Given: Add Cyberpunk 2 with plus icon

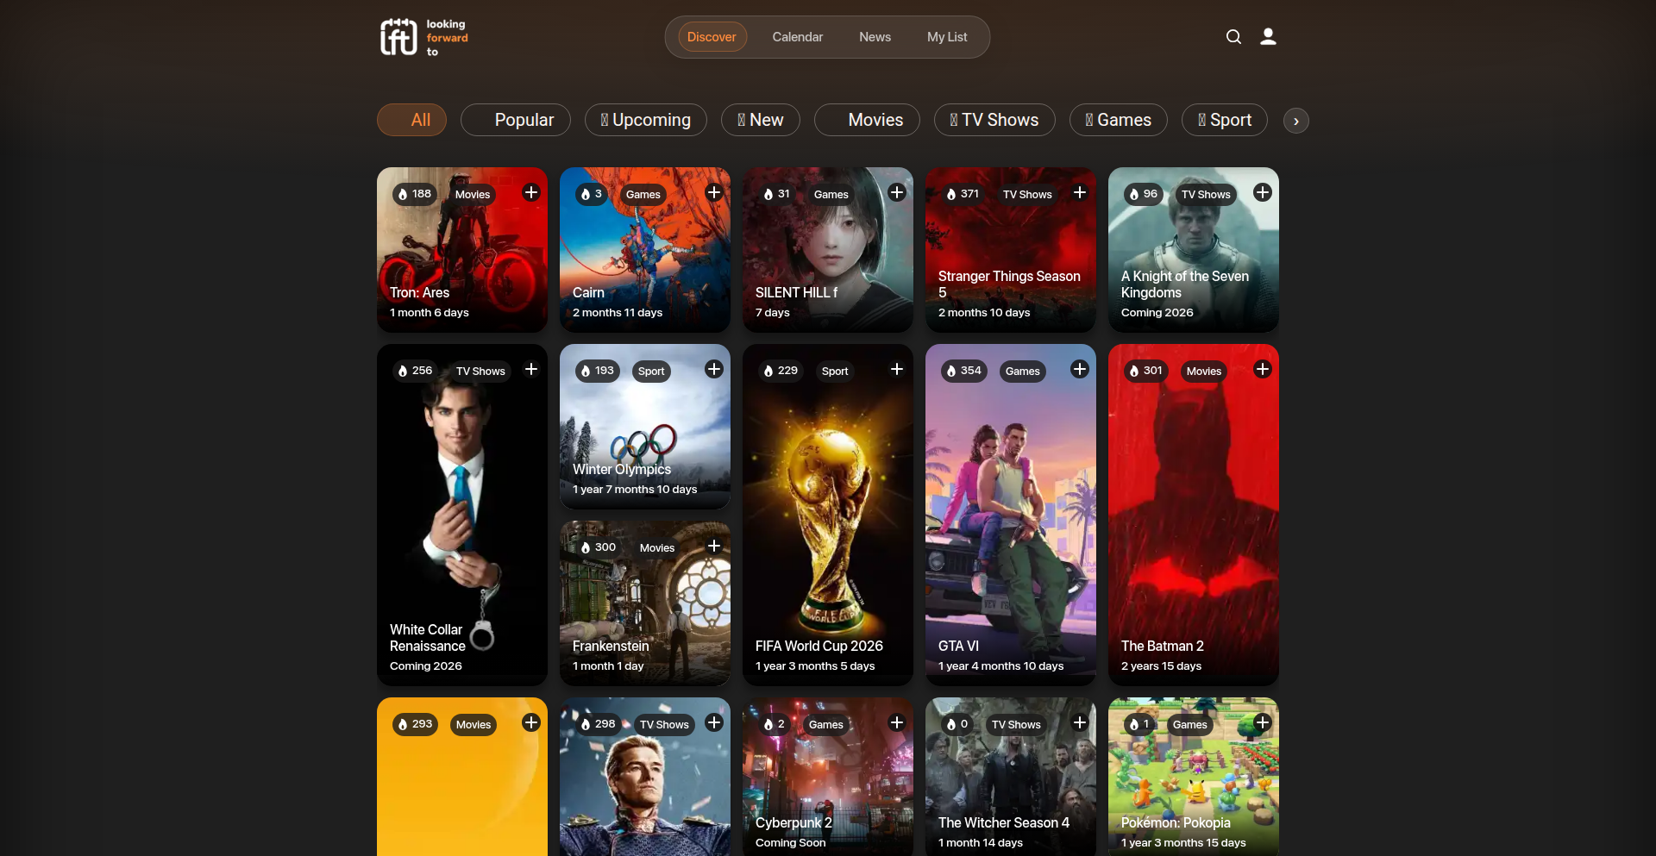Looking at the screenshot, I should 897,723.
